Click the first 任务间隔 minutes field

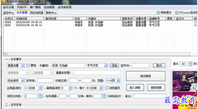click(x=62, y=96)
